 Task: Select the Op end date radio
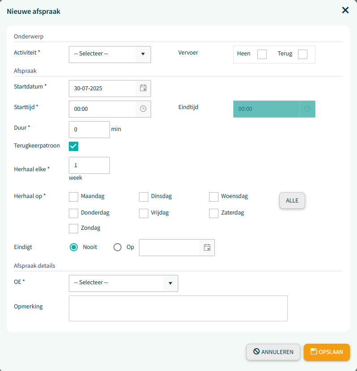(x=118, y=247)
